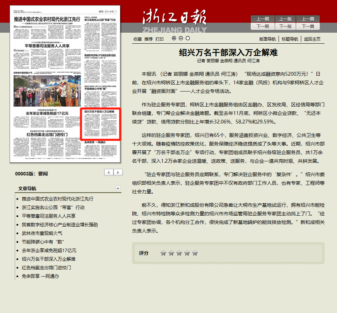
Task: Rate the article two stars
Action: [x=171, y=253]
